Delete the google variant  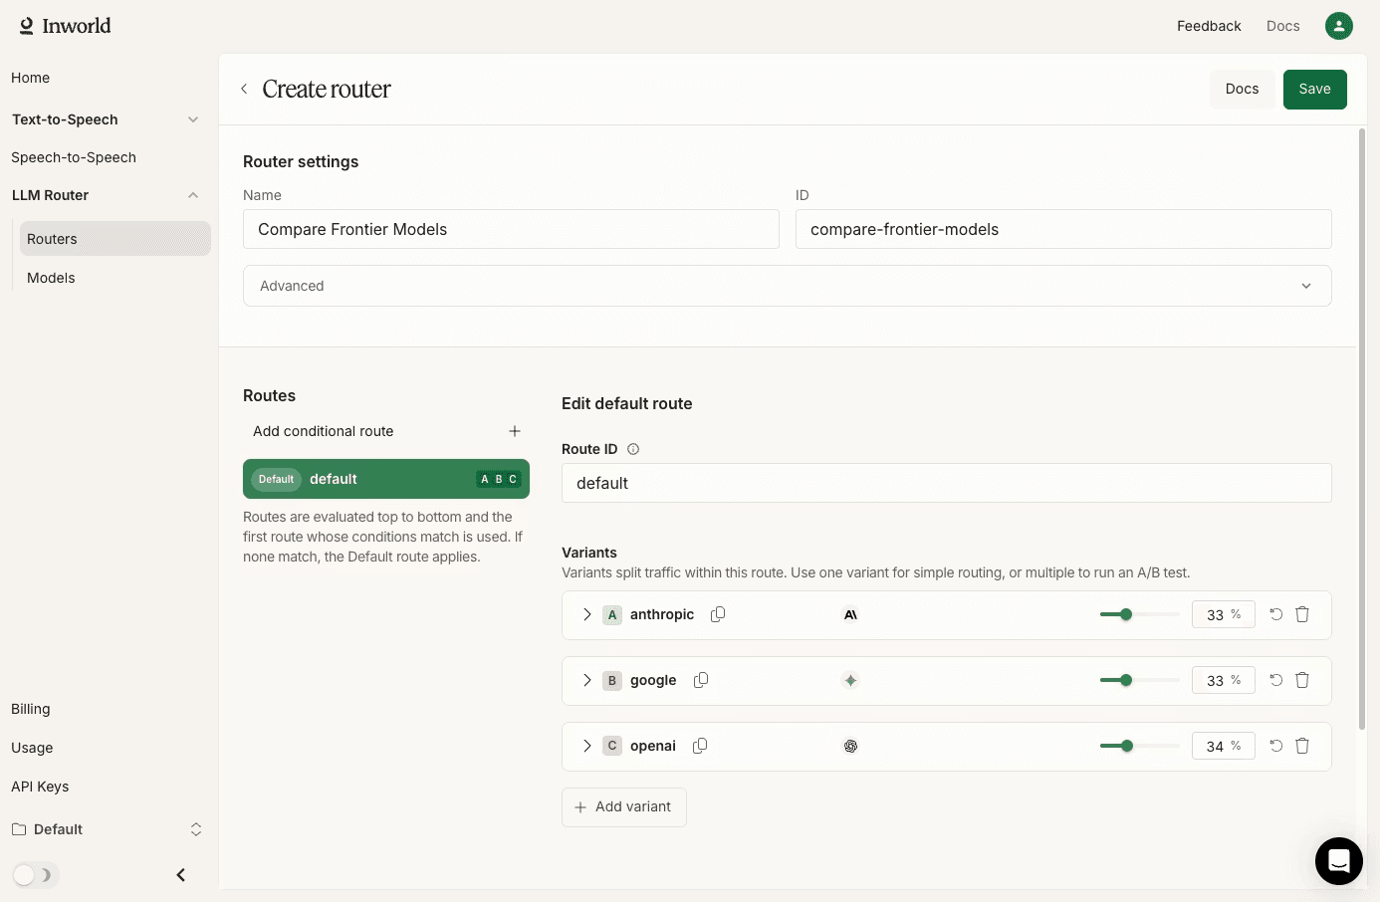(x=1302, y=680)
